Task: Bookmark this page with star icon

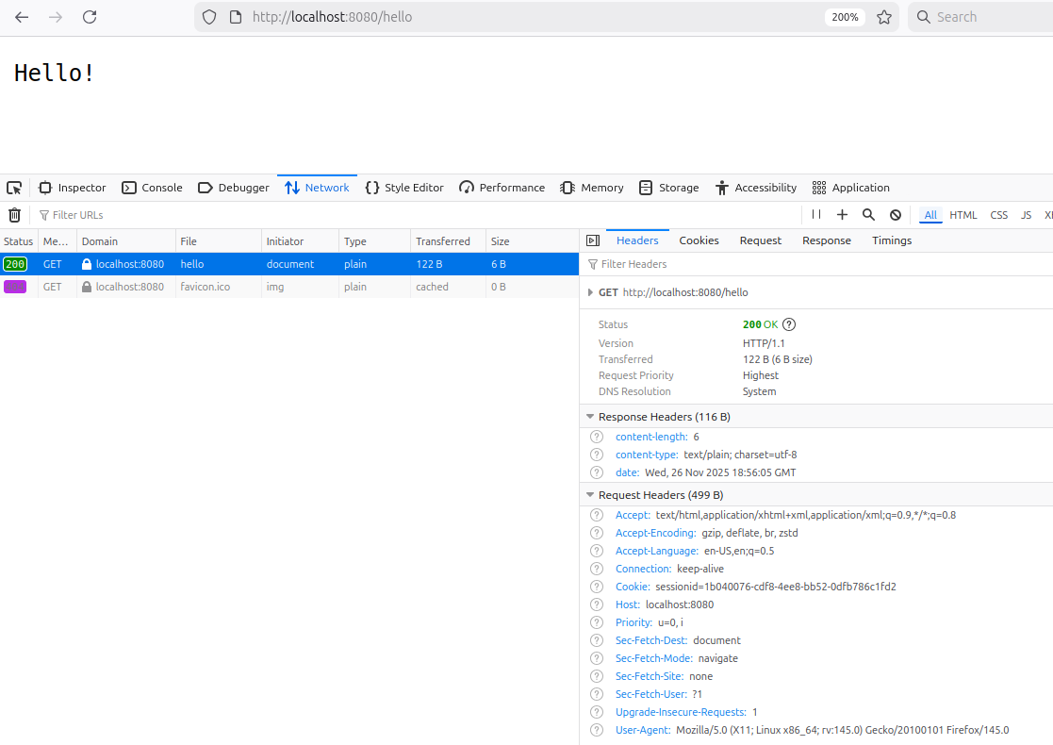Action: (884, 17)
